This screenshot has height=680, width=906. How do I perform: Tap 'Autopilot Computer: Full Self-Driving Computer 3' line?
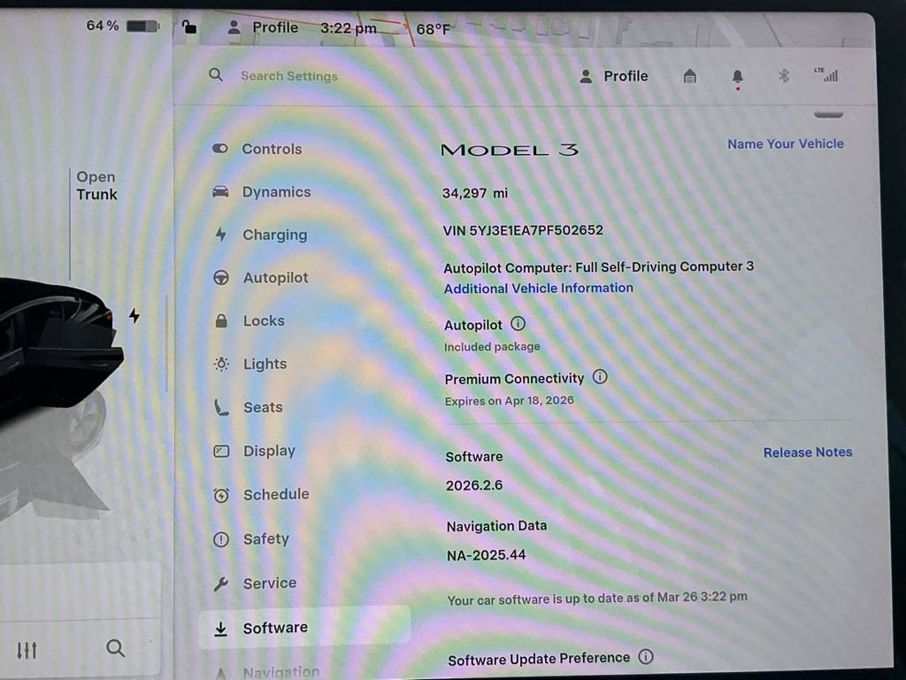coord(599,267)
